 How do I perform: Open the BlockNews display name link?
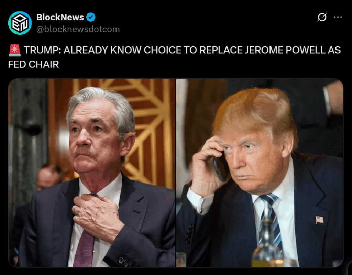(60, 17)
